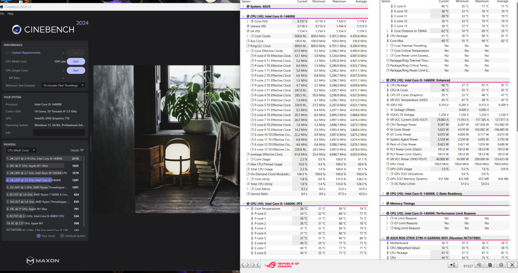518x273 pixels.
Task: Close the sensor window with the X button
Action: pyautogui.click(x=512, y=265)
